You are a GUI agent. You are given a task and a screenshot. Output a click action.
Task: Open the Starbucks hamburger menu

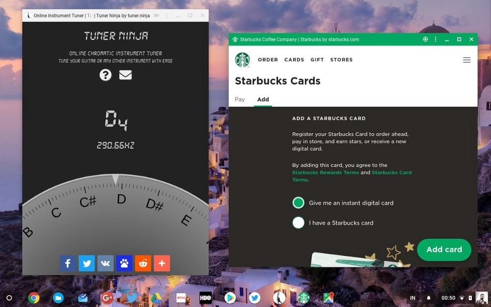tap(466, 60)
